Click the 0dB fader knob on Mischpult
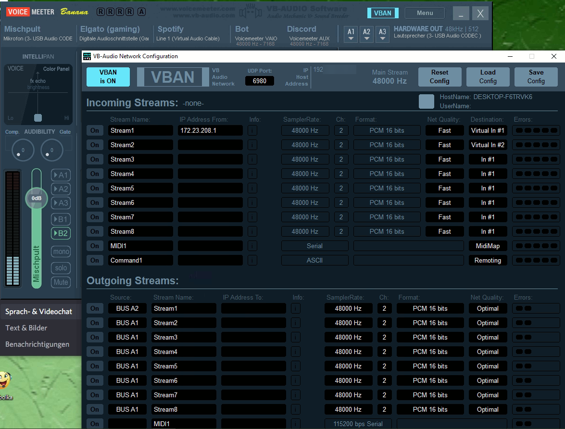 coord(37,198)
